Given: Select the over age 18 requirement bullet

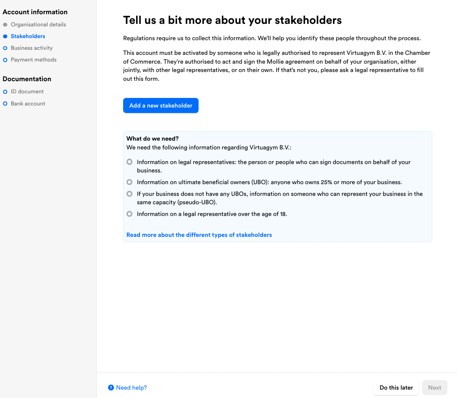Looking at the screenshot, I should pyautogui.click(x=129, y=214).
